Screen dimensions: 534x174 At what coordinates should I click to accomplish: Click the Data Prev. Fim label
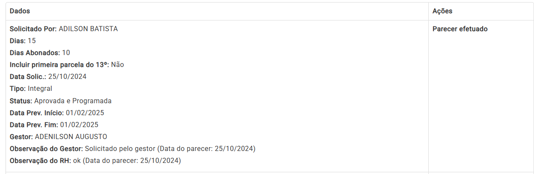(34, 125)
